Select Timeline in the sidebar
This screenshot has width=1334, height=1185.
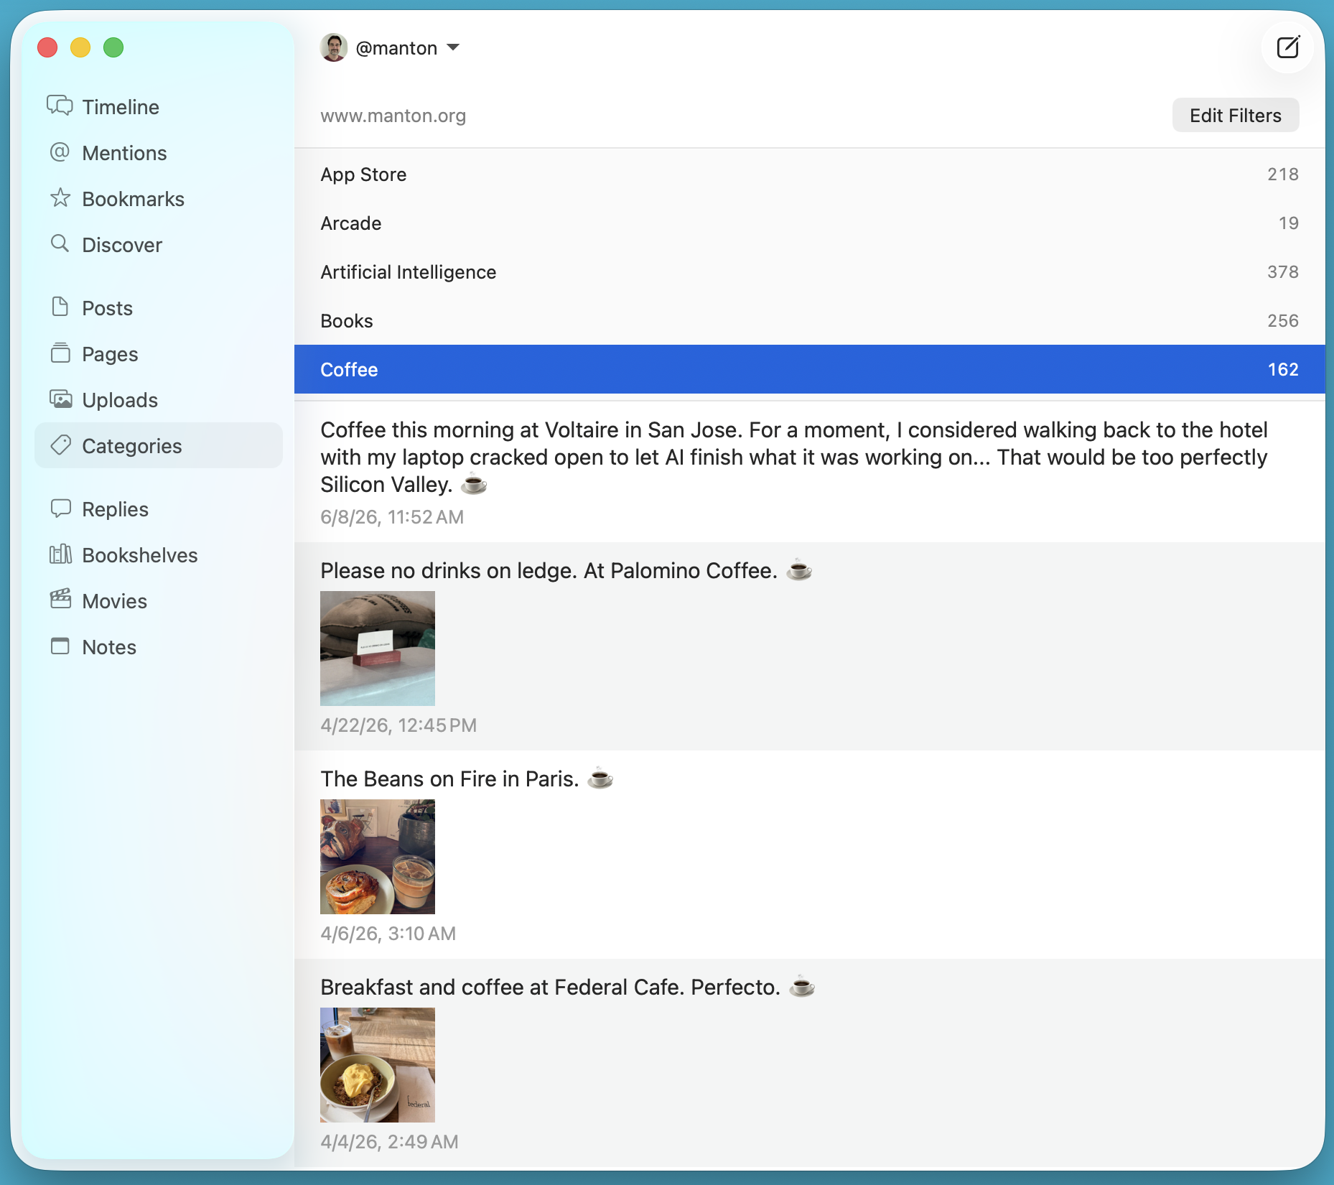[x=121, y=106]
